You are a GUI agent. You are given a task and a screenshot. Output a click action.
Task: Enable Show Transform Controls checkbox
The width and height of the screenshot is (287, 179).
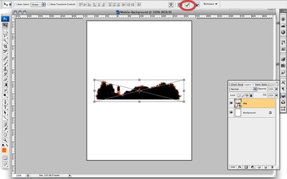[49, 4]
